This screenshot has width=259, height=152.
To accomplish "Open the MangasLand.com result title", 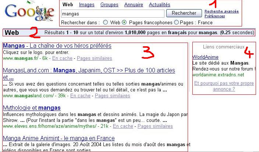I will [x=89, y=73].
